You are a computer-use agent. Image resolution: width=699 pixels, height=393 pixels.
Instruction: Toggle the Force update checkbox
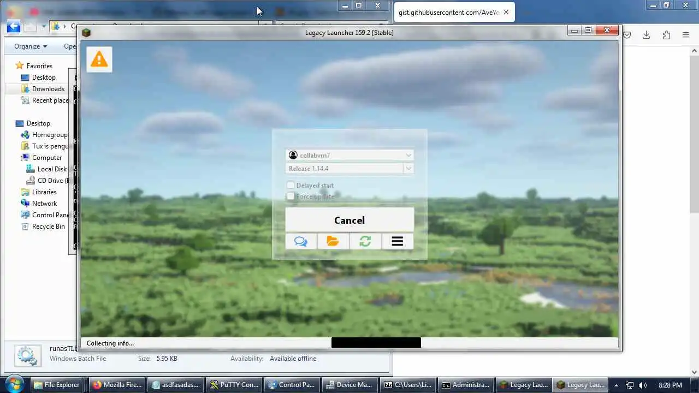(x=291, y=196)
